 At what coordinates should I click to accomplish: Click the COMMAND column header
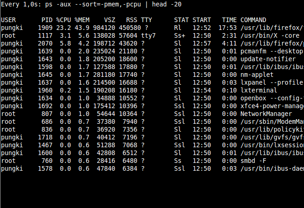(x=253, y=20)
